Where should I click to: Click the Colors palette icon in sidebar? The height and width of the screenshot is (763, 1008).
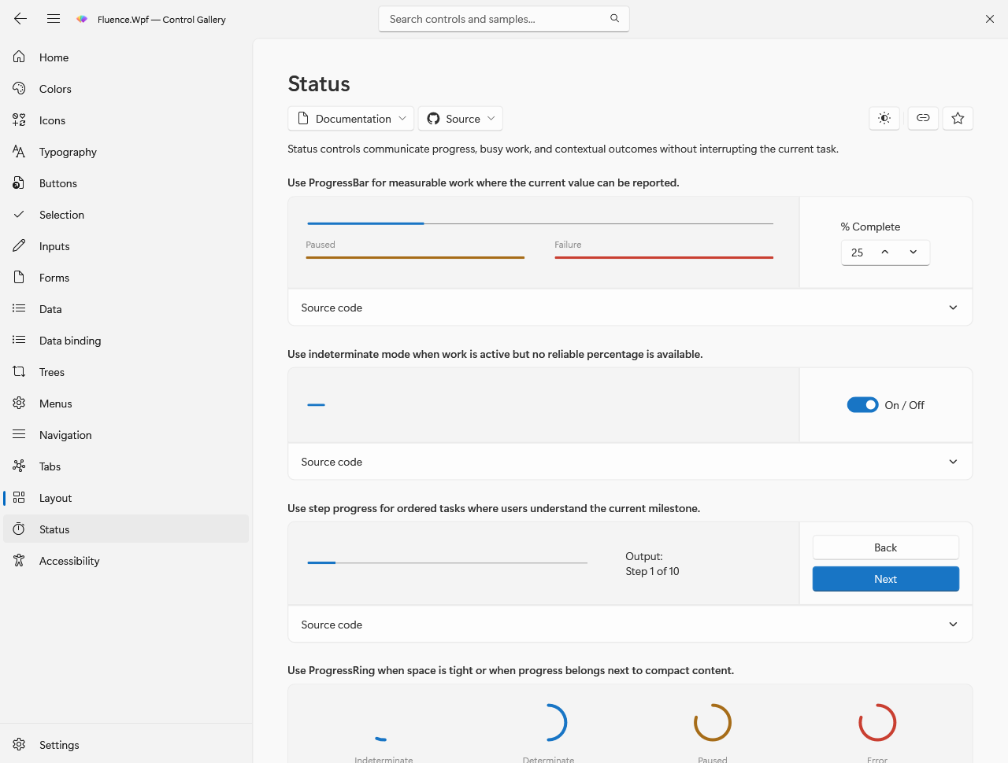[x=19, y=89]
